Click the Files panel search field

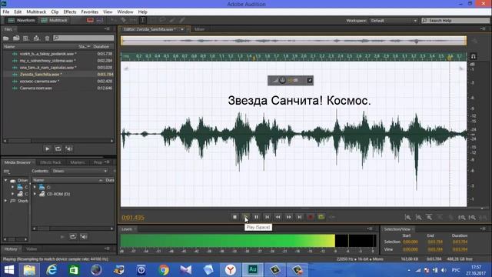tap(84, 38)
